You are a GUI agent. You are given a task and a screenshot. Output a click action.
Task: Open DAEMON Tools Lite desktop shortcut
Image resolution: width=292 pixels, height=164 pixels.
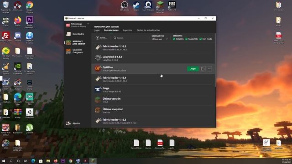pos(30,38)
